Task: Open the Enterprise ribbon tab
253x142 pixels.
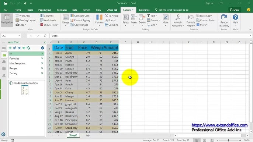Action: 144,10
